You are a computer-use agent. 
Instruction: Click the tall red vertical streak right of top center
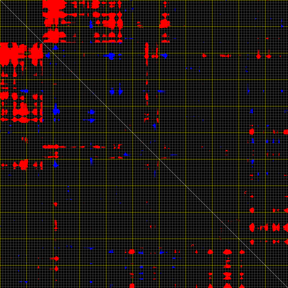[x=146, y=54]
